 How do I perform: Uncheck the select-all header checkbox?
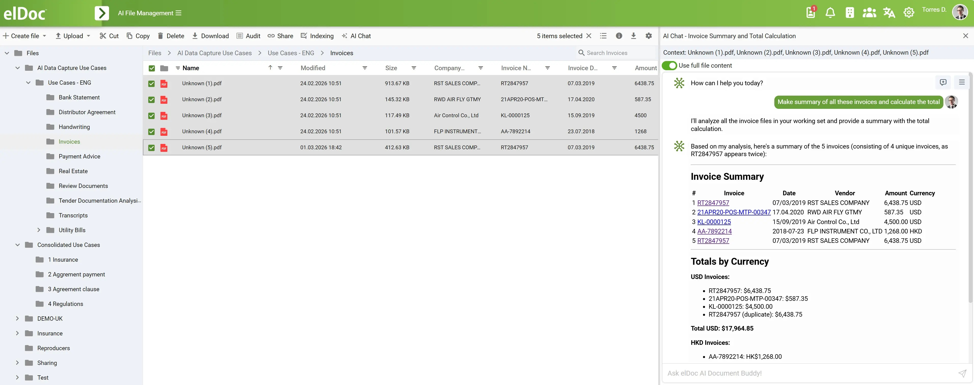pos(152,68)
